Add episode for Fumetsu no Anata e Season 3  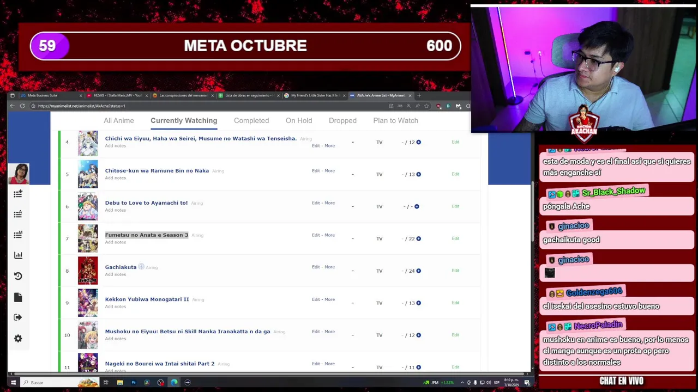[x=418, y=238]
